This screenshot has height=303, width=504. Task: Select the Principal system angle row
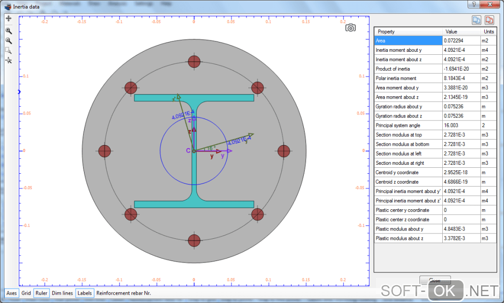(x=408, y=125)
